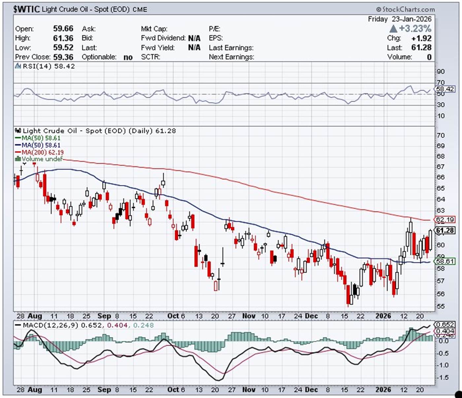Select the 61.28 last price tag
This screenshot has height=398, width=462.
[445, 231]
